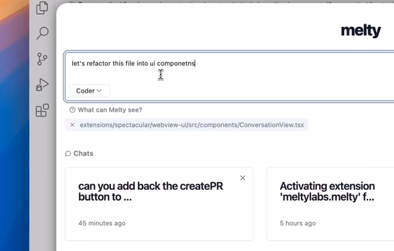The image size is (394, 251).
Task: Click the Chats speech bubble icon
Action: point(68,154)
